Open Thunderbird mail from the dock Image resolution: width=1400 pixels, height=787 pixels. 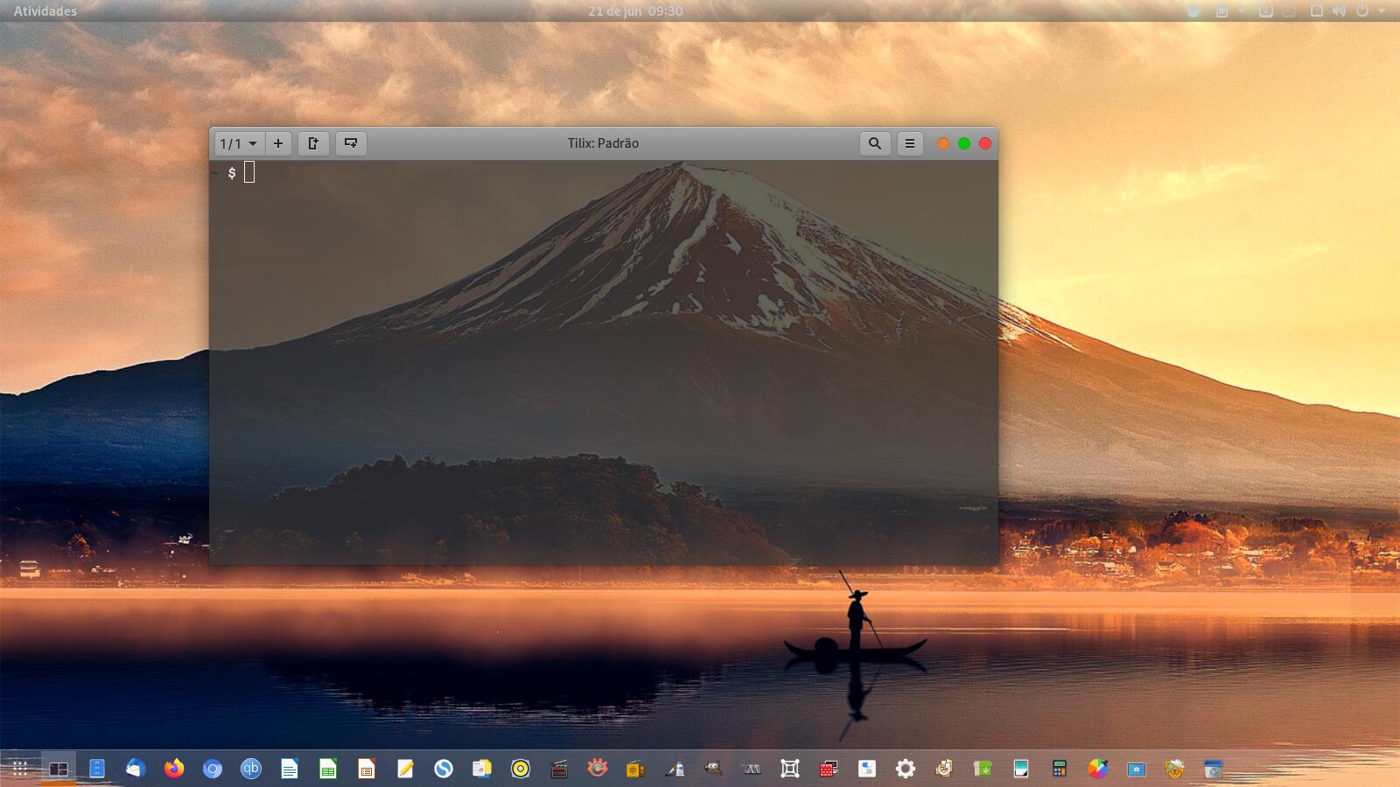(135, 769)
